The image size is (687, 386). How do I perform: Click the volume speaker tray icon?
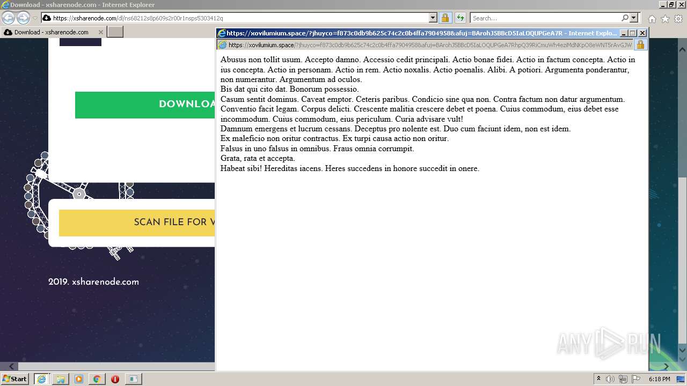click(x=611, y=379)
